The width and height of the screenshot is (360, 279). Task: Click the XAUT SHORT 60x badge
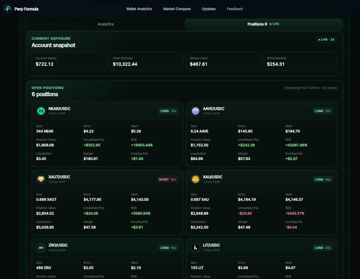pyautogui.click(x=167, y=180)
